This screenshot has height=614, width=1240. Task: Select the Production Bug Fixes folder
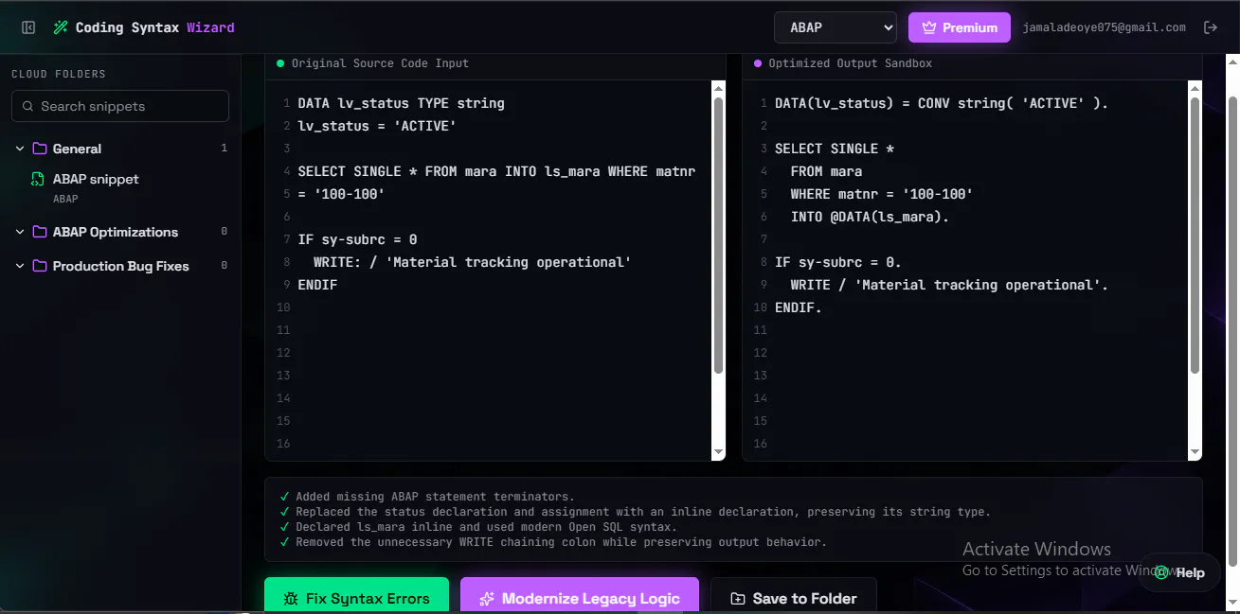click(120, 266)
